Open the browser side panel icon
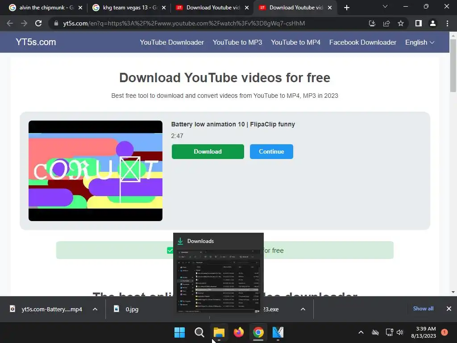 [419, 23]
